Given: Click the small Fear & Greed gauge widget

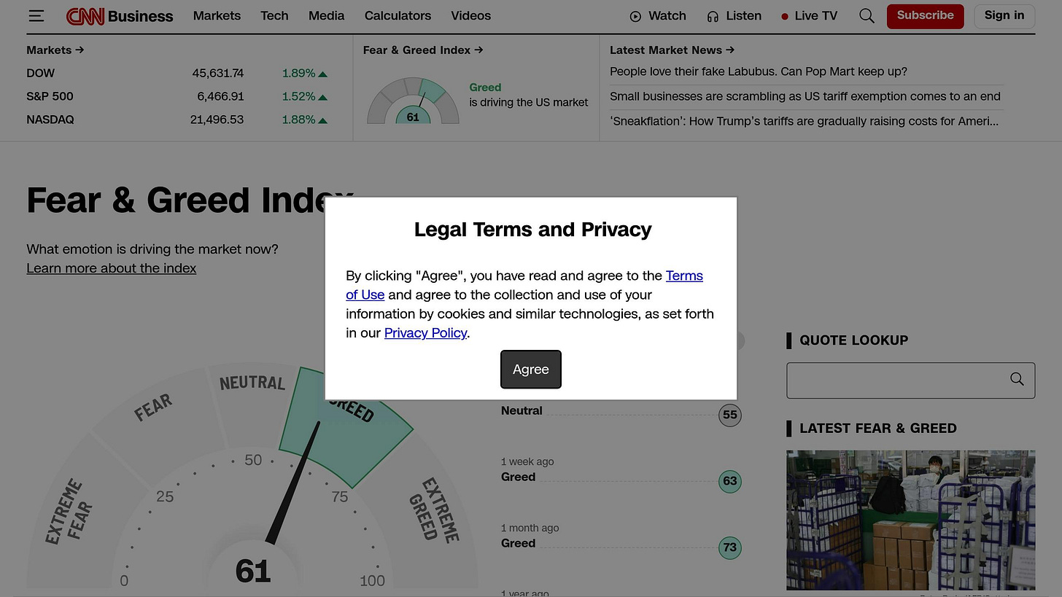Looking at the screenshot, I should coord(413,101).
